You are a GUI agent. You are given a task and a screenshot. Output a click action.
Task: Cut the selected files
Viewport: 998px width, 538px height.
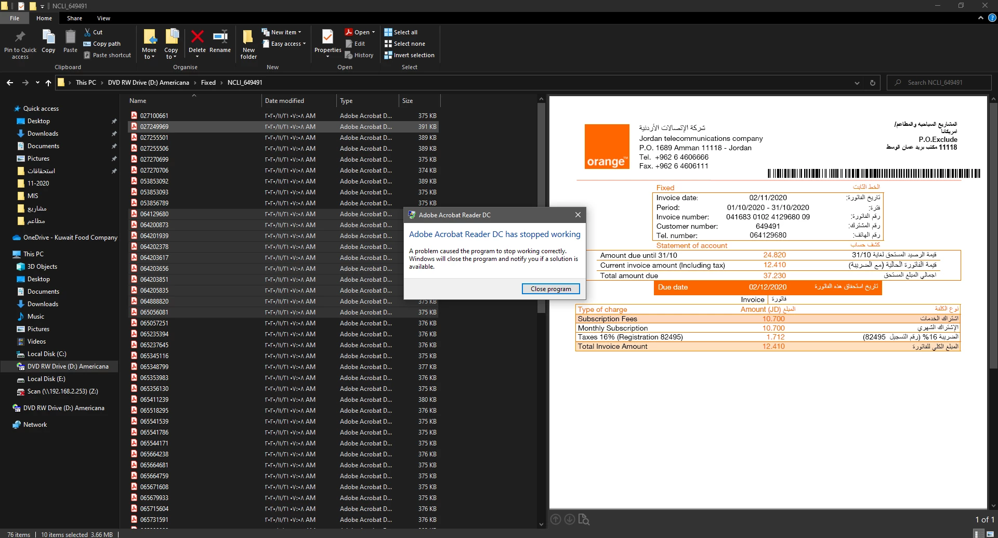click(94, 32)
